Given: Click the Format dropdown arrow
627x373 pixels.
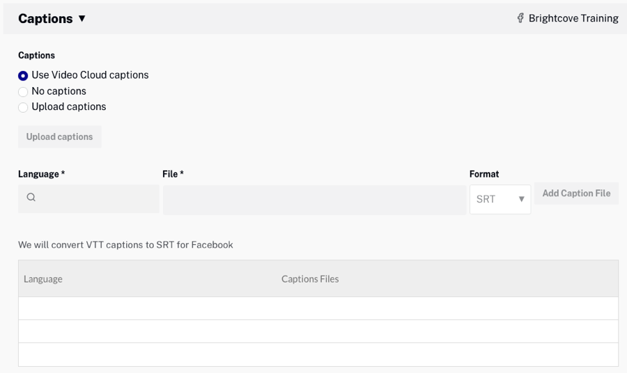Looking at the screenshot, I should pyautogui.click(x=521, y=199).
